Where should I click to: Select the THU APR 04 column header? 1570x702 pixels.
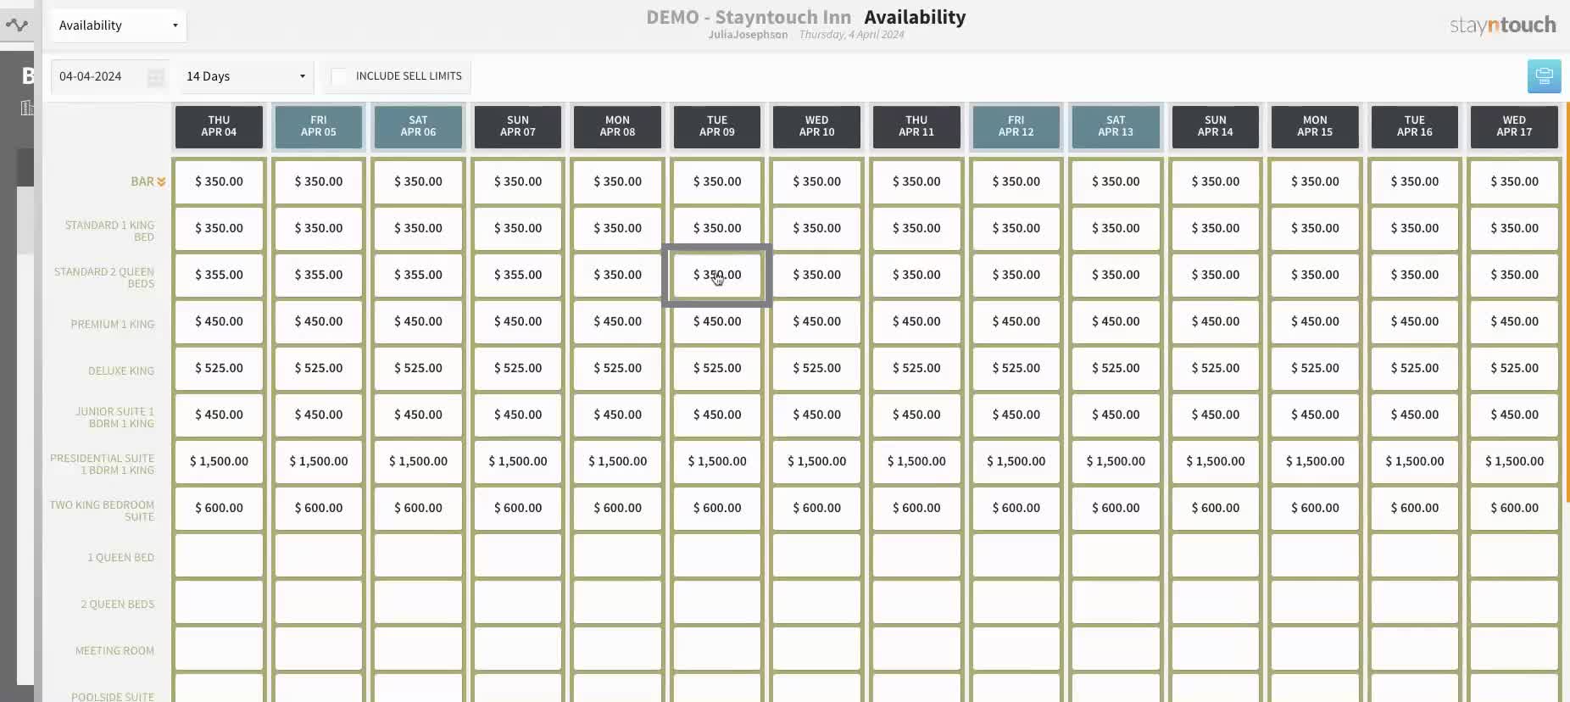click(219, 126)
